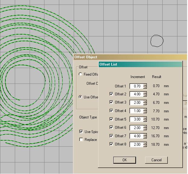This screenshot has height=174, width=188.
Task: Toggle the Use Spiral checkbox
Action: [81, 132]
